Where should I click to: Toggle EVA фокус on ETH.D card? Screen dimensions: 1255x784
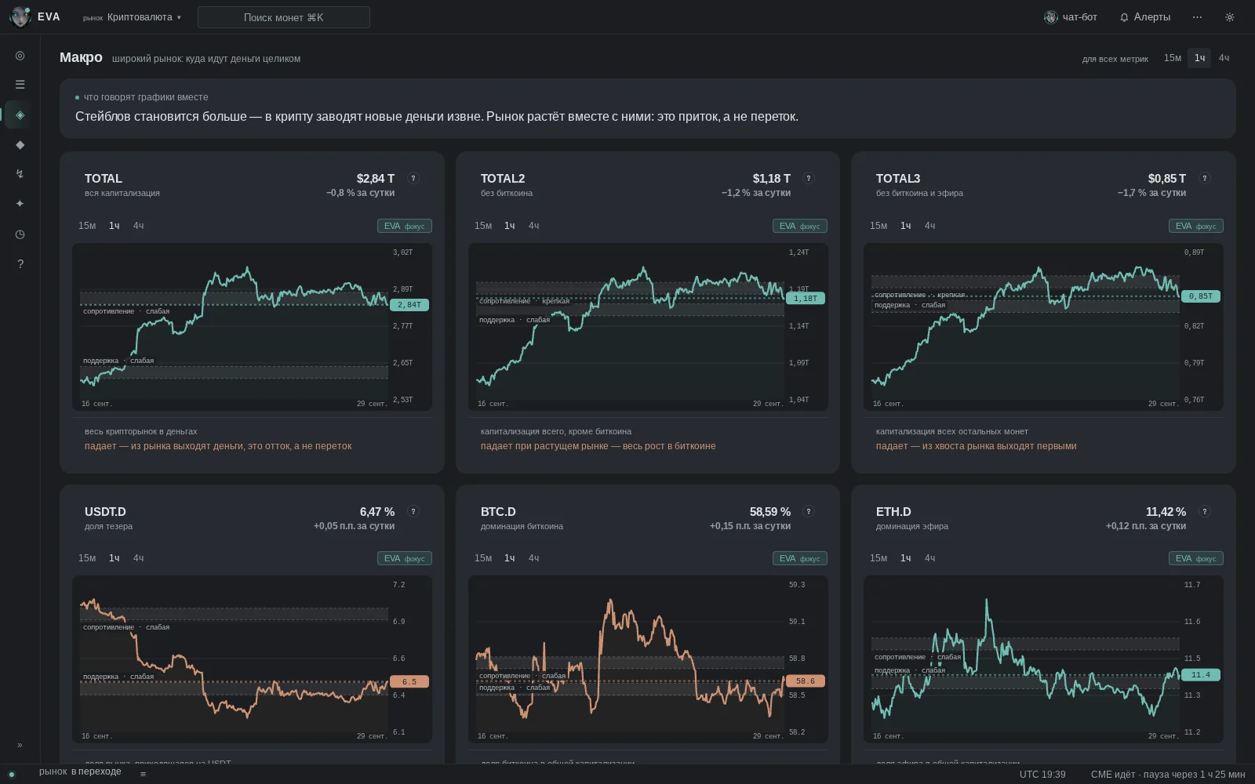pos(1196,558)
